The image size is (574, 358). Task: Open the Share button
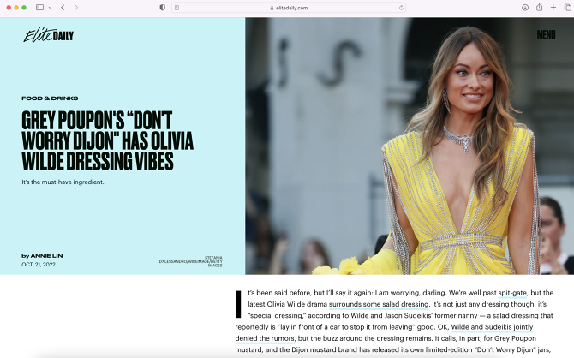click(539, 8)
